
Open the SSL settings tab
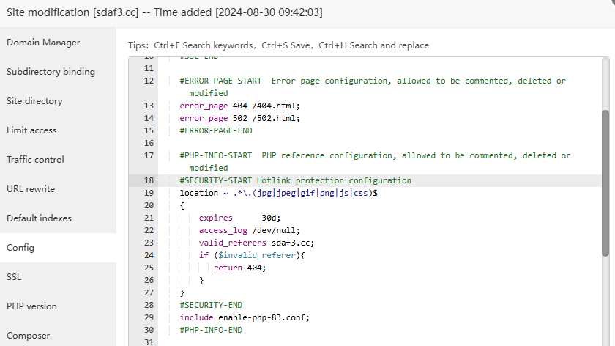[x=14, y=277]
